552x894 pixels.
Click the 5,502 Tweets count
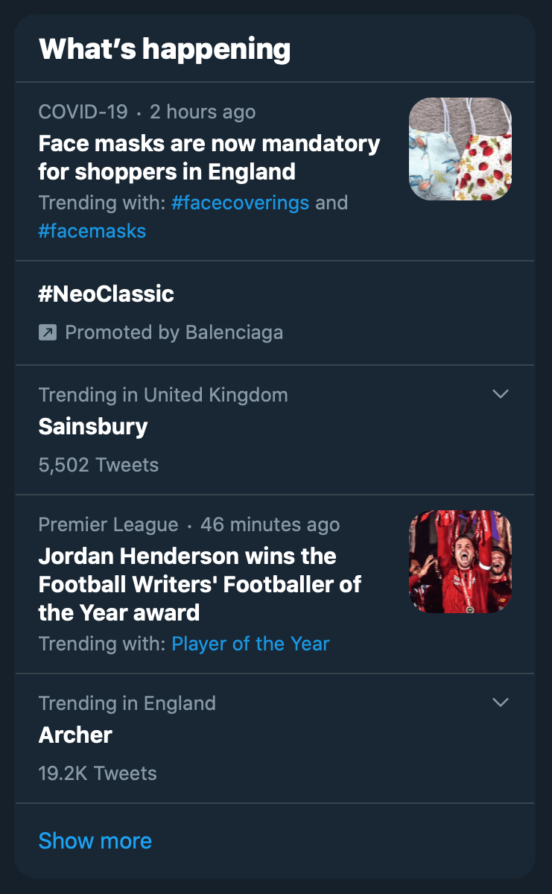(98, 465)
